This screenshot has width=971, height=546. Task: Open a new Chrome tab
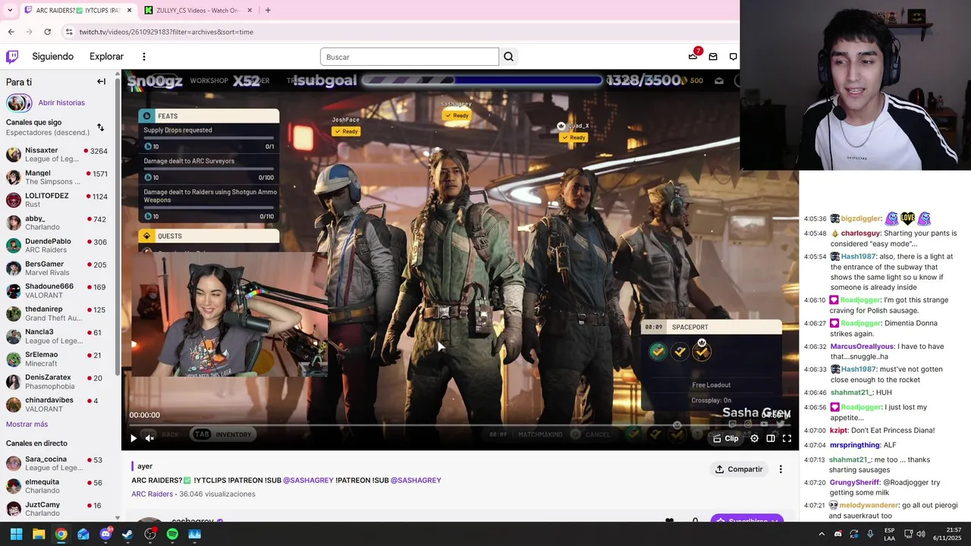click(x=268, y=11)
